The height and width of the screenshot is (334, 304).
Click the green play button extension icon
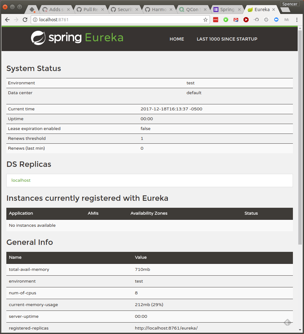pos(226,20)
